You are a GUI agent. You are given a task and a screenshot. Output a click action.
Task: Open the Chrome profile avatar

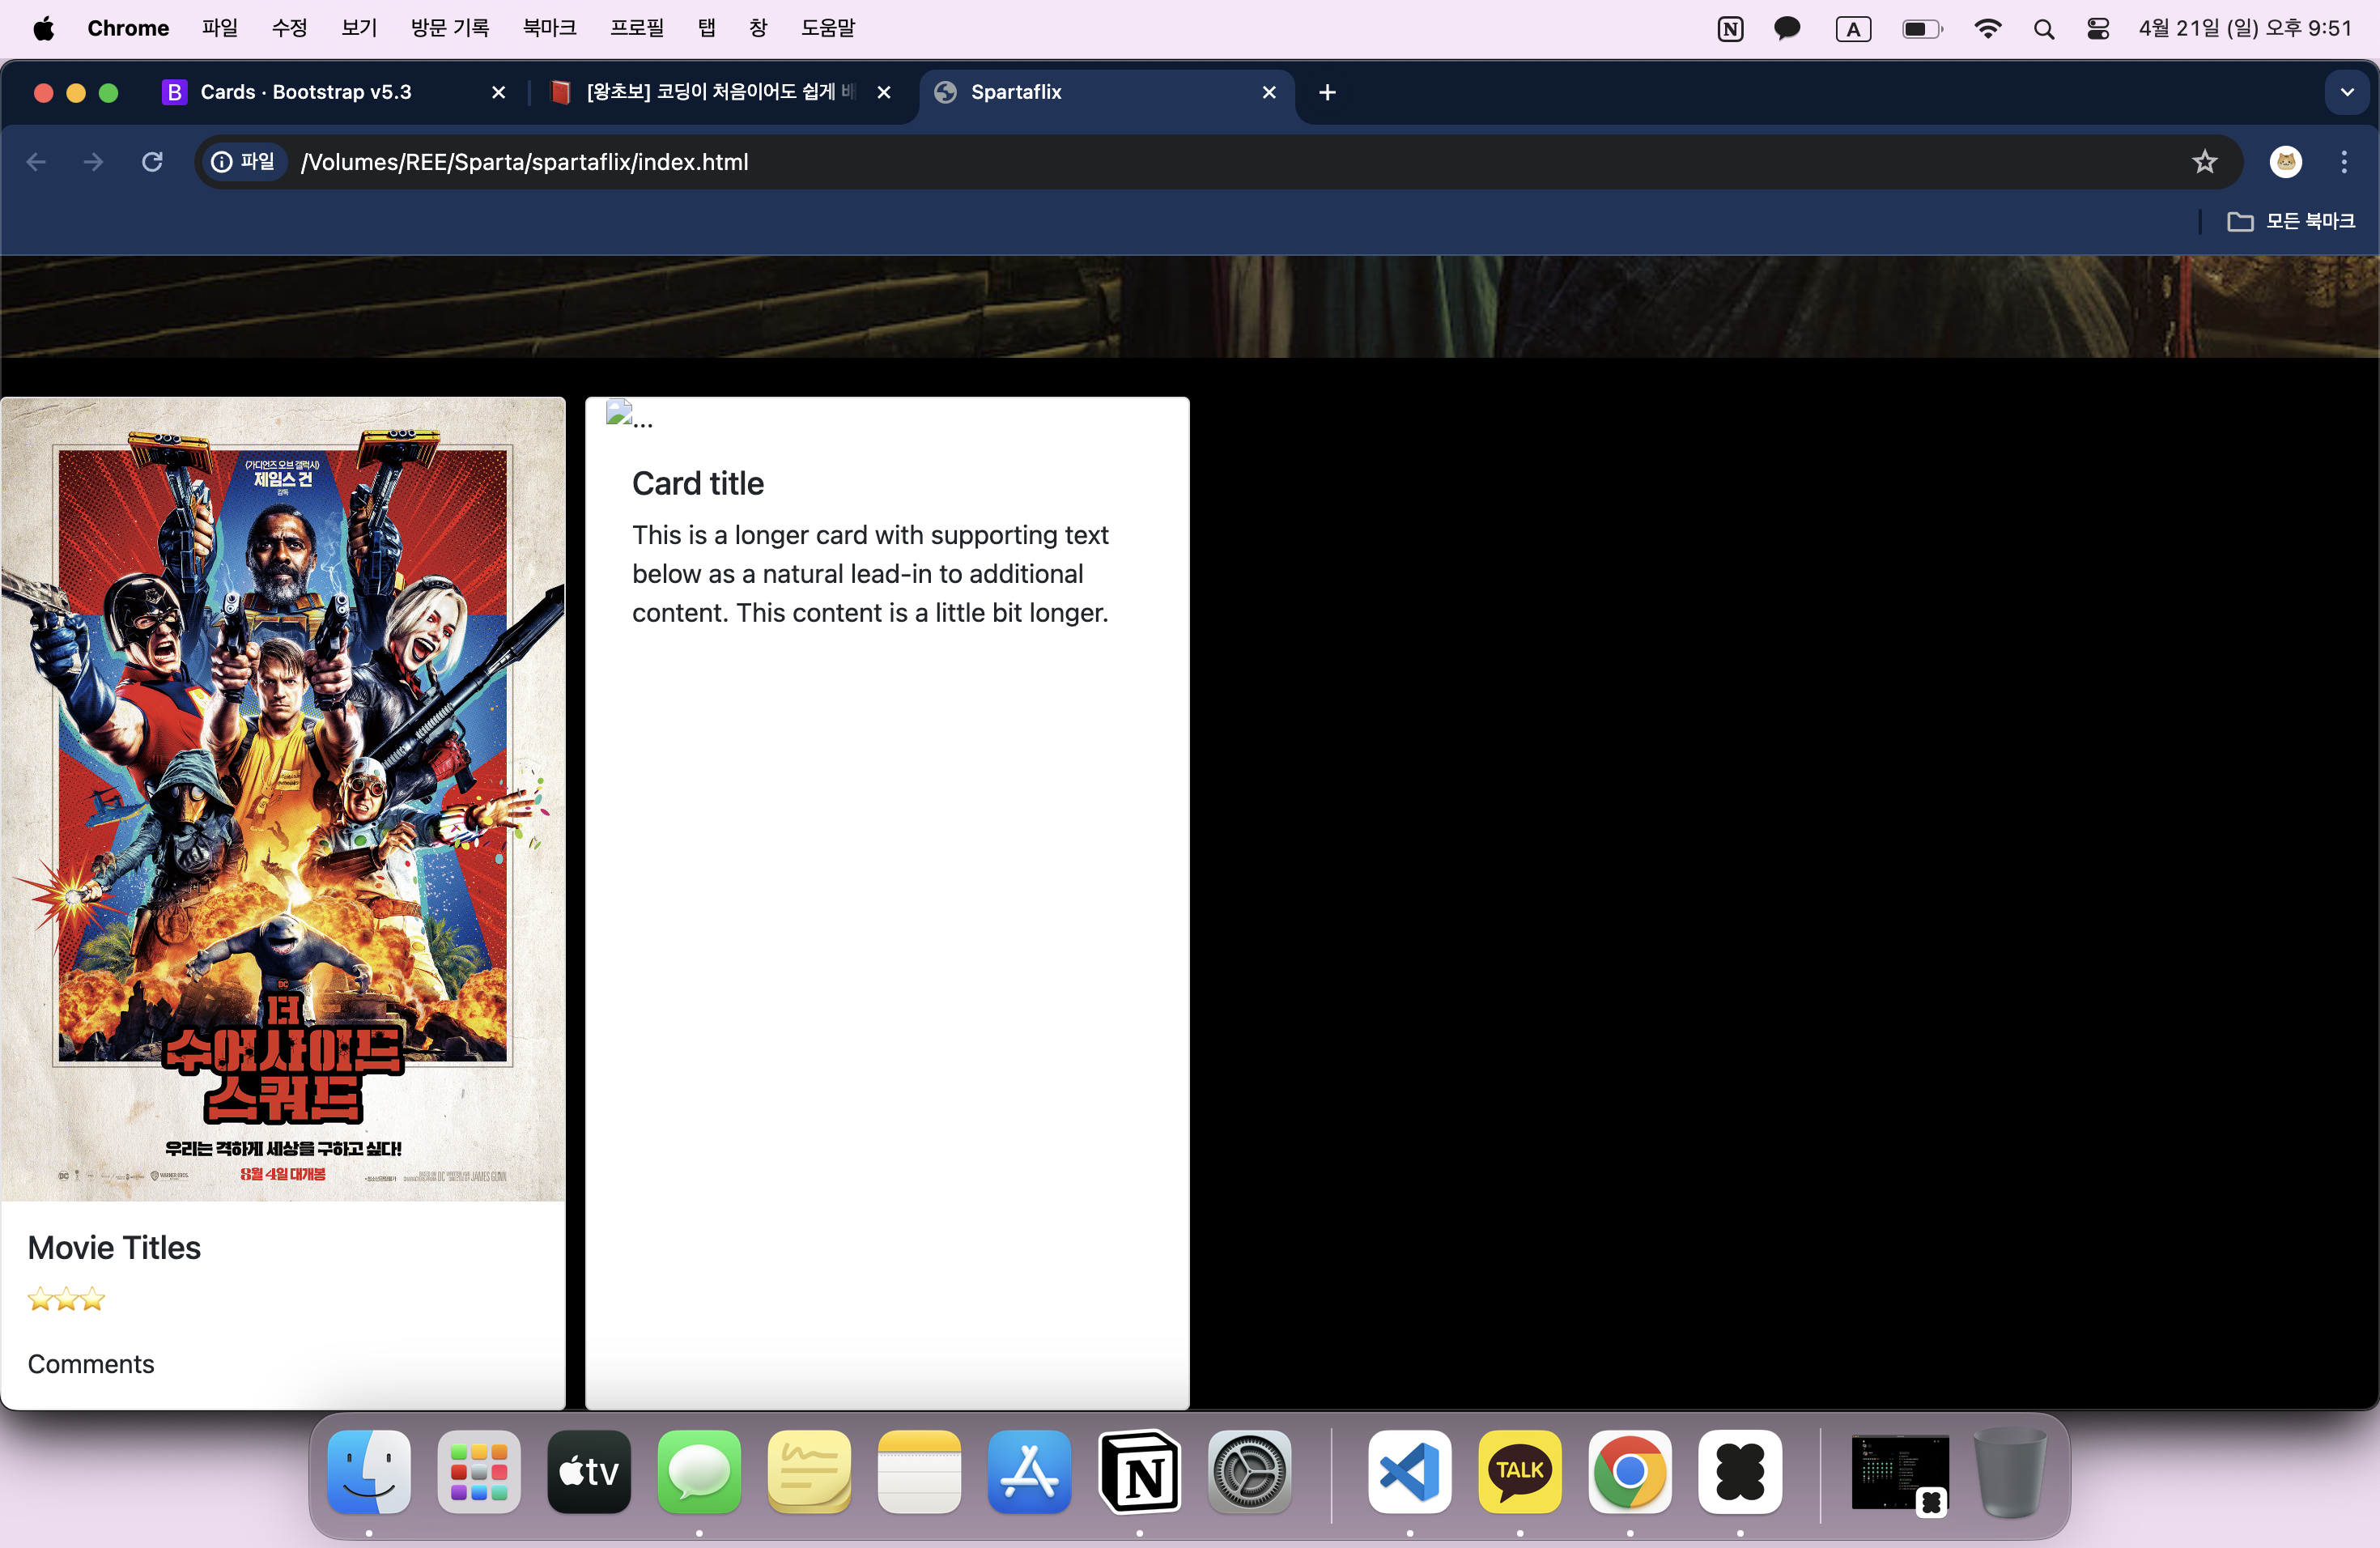pyautogui.click(x=2285, y=162)
